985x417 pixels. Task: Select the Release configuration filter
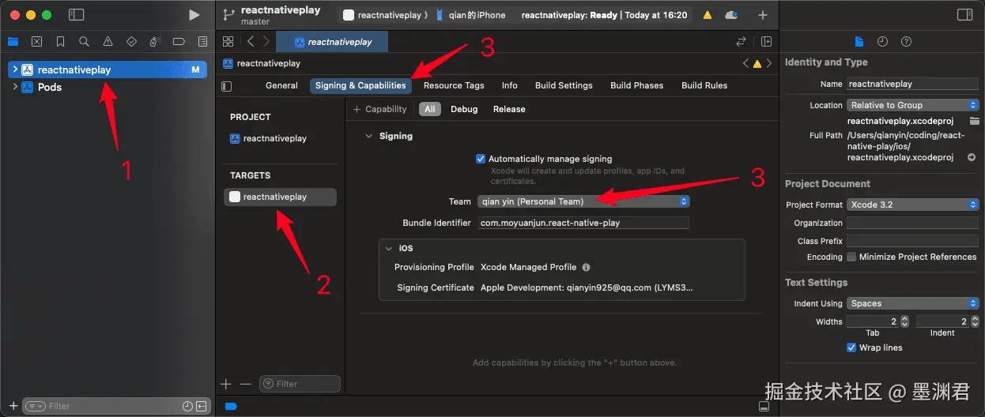coord(509,109)
